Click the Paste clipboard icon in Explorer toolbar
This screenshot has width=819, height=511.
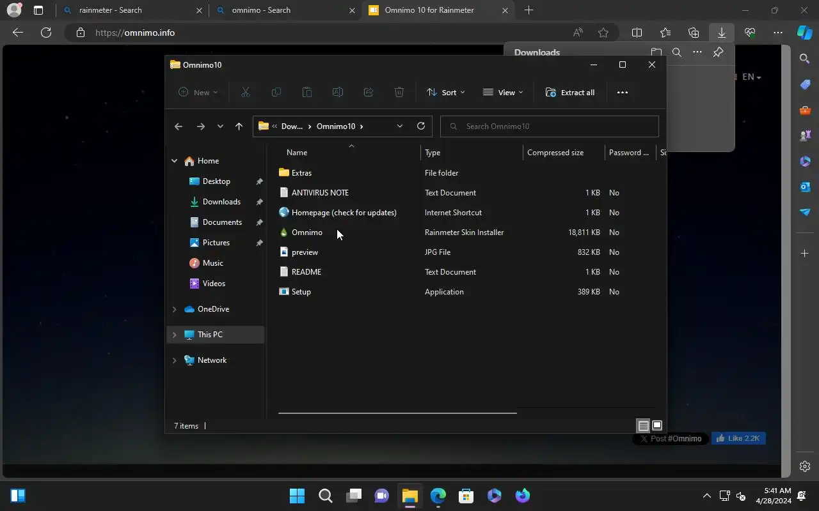[x=307, y=92]
